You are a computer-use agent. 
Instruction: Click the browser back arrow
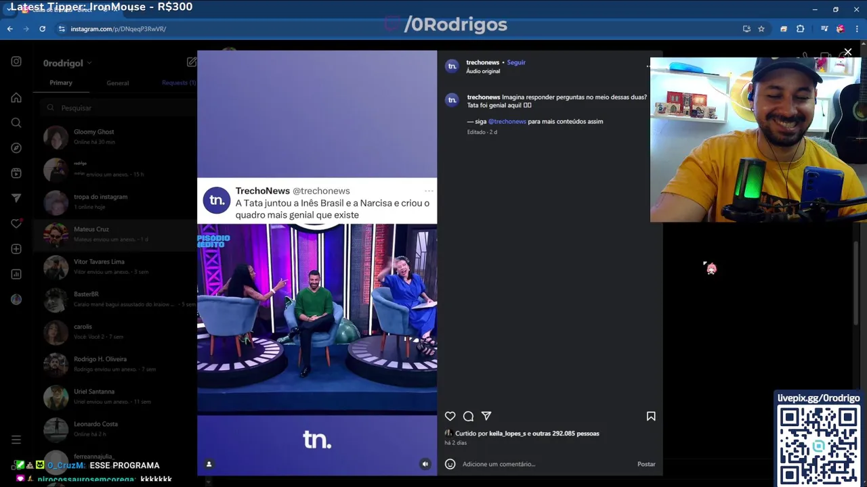[10, 29]
